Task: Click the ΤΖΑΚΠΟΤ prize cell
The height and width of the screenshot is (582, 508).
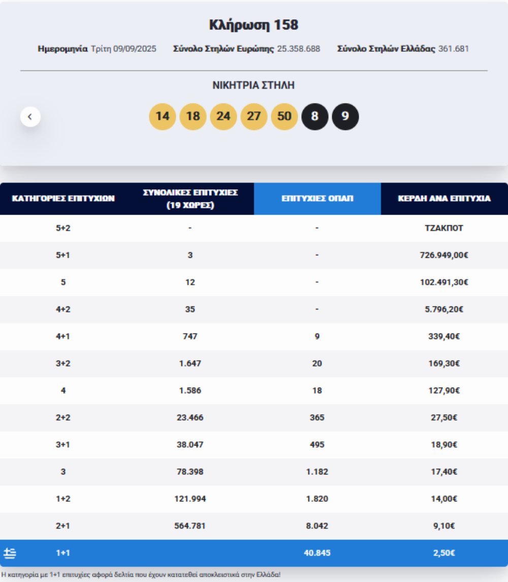Action: (444, 228)
